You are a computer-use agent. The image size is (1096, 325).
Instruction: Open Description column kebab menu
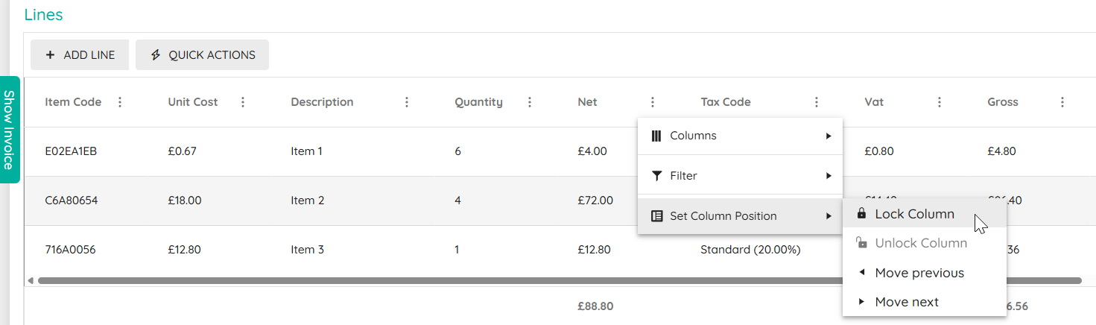[407, 102]
